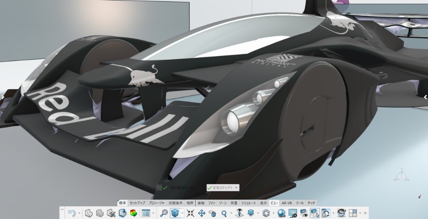
Task: Click the 流れ解析ケース.1 analysis case label
Action: tap(183, 188)
